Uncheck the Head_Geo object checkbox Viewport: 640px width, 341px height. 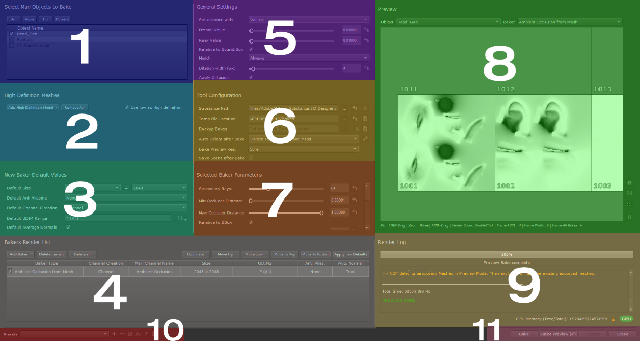click(x=11, y=34)
